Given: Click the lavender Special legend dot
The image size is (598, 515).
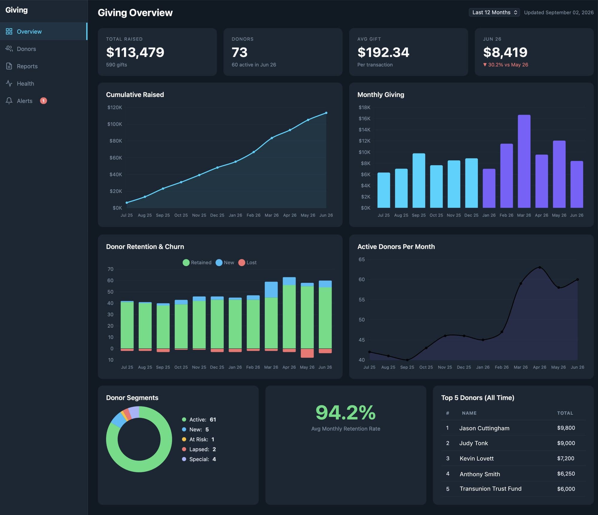Looking at the screenshot, I should pos(184,459).
